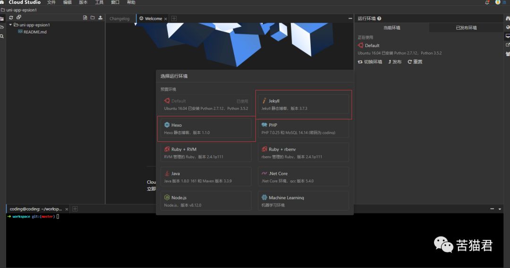Screen dimensions: 510x268
Task: Open the 工具 menu
Action: (x=99, y=2)
